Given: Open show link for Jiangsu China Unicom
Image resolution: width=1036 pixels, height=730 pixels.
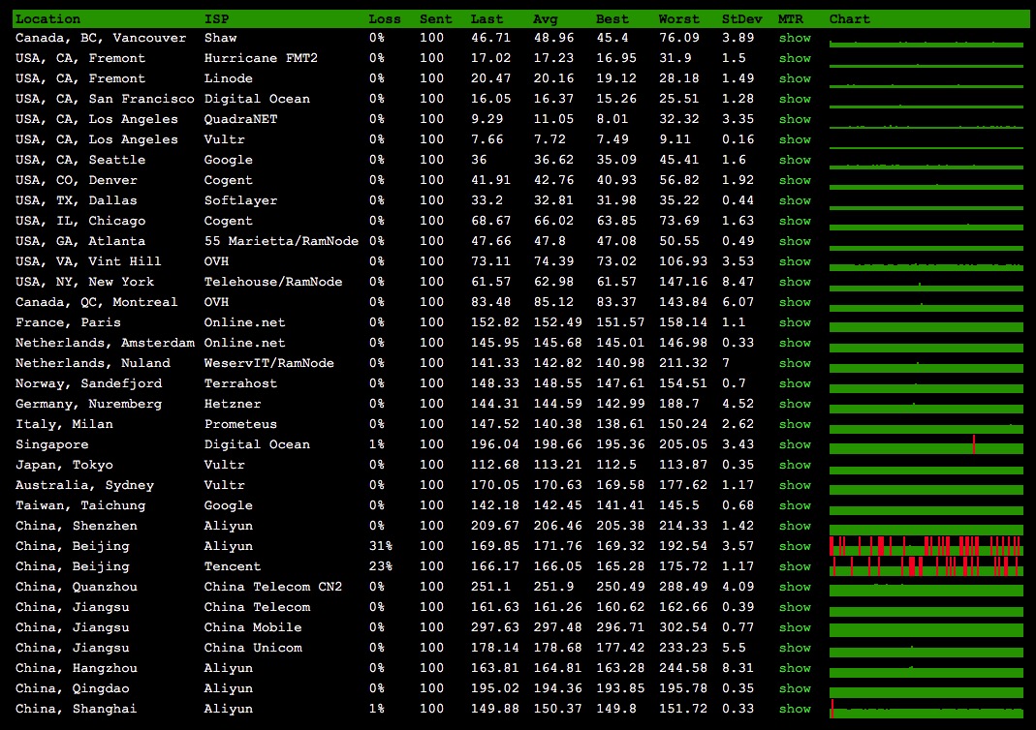Looking at the screenshot, I should tap(795, 648).
